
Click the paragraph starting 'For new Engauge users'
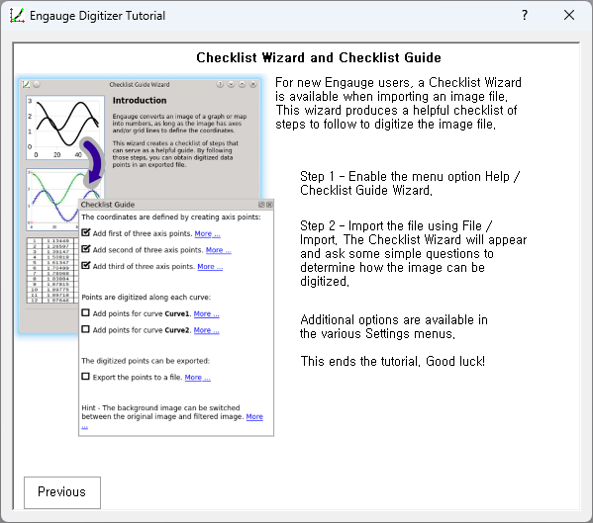[x=398, y=103]
